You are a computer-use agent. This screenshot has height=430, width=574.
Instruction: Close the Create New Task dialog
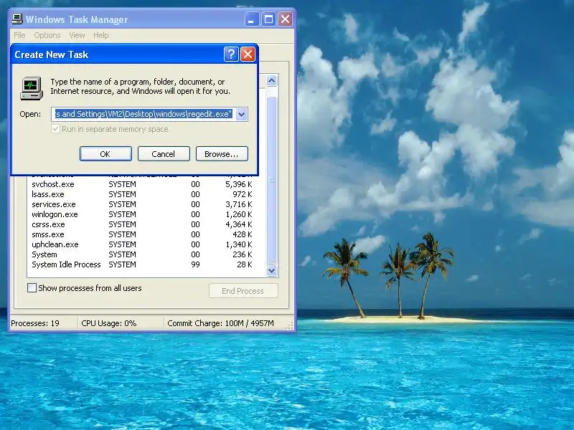(x=248, y=54)
